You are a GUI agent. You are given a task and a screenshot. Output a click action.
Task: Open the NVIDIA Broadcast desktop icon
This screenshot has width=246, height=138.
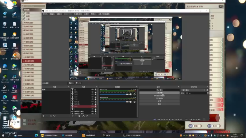pyautogui.click(x=5, y=110)
